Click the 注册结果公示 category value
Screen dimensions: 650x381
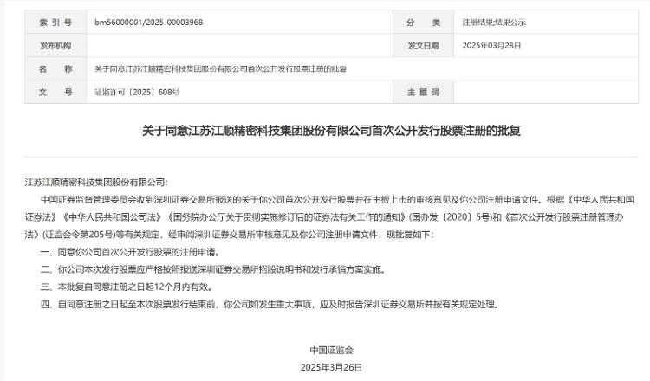tap(494, 23)
